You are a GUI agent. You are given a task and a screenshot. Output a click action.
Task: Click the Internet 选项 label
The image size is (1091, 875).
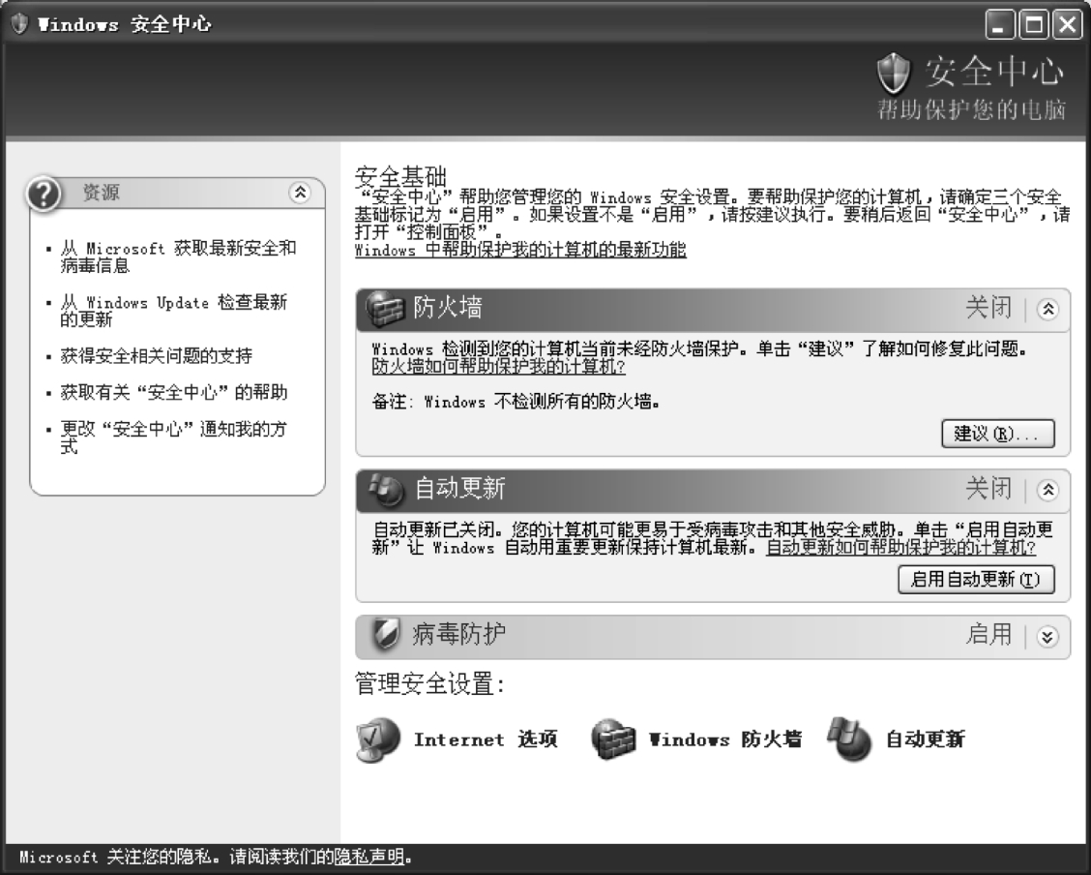(486, 739)
